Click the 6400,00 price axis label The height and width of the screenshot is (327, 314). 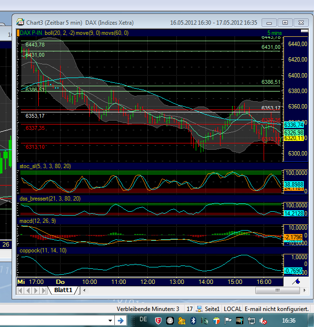tap(298, 75)
